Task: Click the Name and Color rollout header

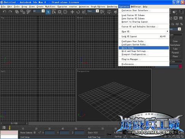Action: point(176,62)
